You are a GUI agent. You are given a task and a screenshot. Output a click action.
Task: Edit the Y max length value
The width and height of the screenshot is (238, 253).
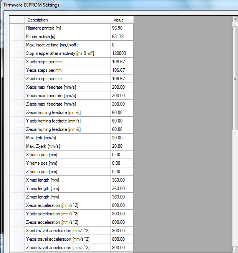122,189
